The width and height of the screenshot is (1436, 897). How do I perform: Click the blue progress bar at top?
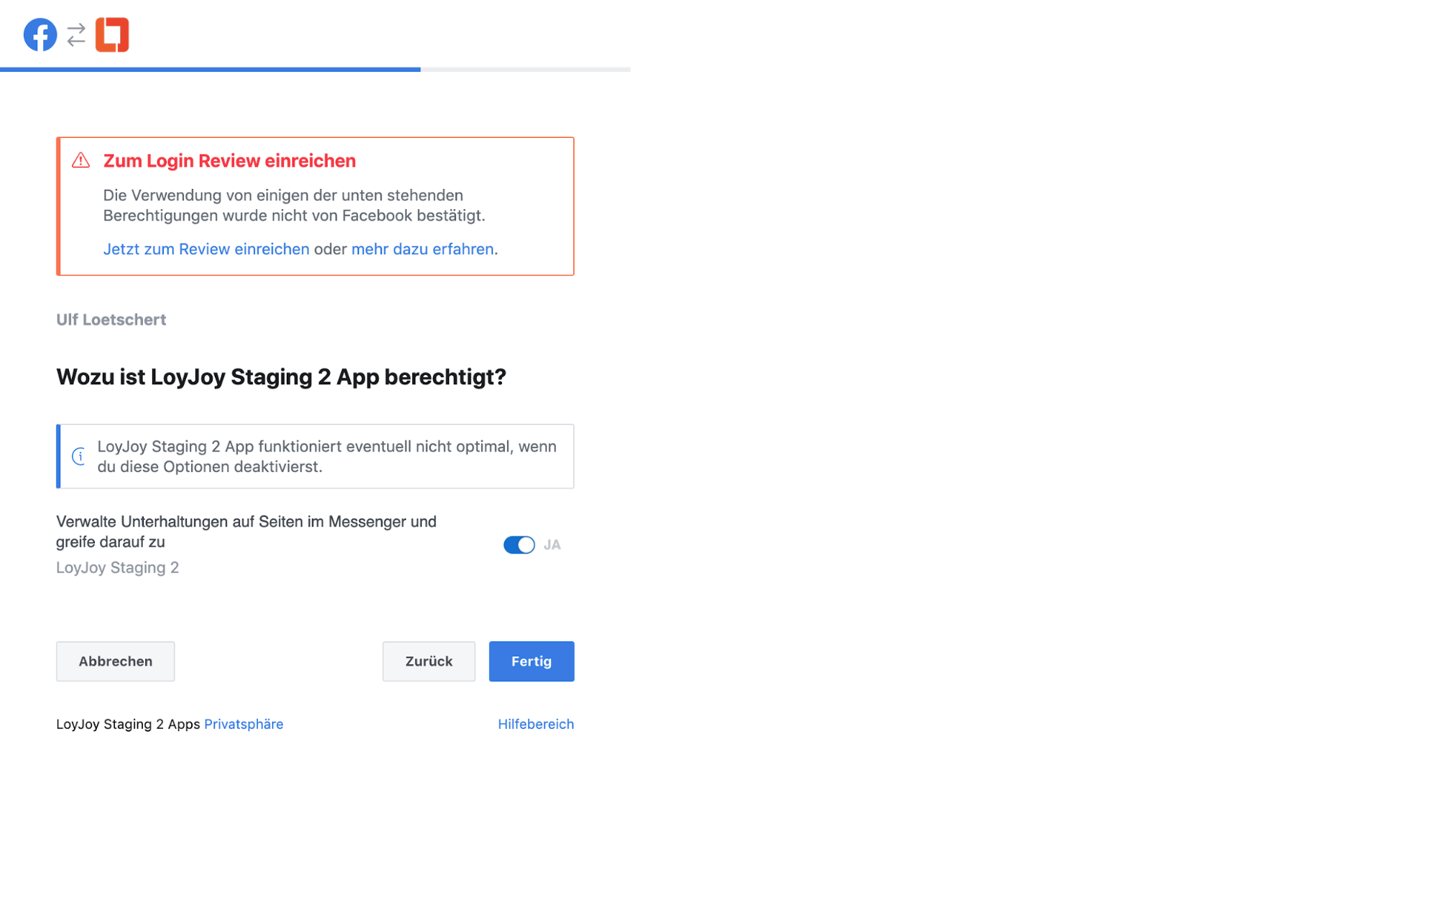pos(210,70)
